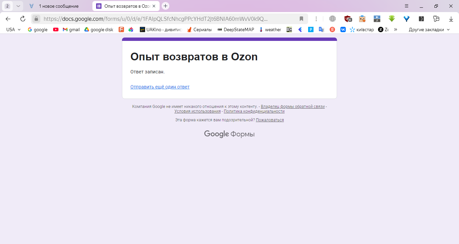
Task: Open the blue P bookmark icon
Action: coord(311,29)
